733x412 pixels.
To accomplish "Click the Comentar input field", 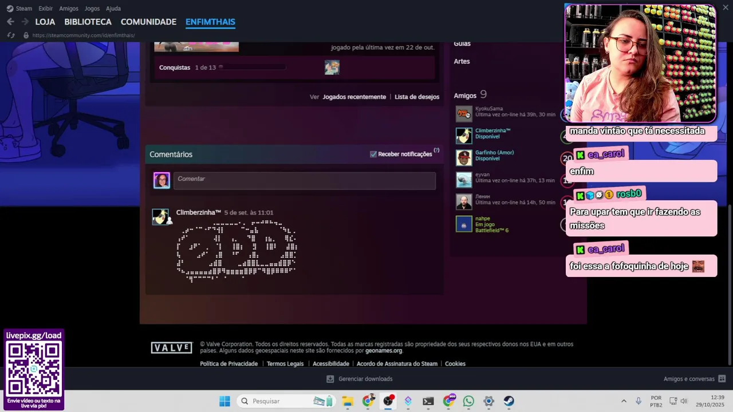I will 304,180.
